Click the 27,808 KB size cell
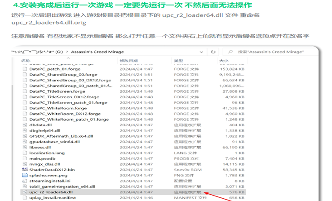Viewport: 332px width, 201px height. pos(234,91)
